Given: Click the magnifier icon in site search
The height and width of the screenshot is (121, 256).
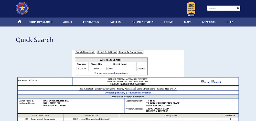Looking at the screenshot, I should point(238,8).
